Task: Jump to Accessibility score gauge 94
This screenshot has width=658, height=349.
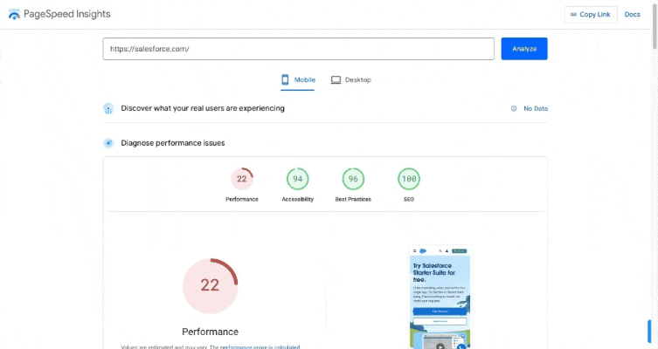Action: (x=297, y=179)
